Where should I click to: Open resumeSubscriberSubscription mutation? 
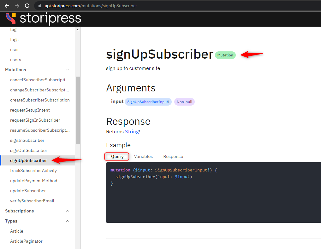click(40, 130)
